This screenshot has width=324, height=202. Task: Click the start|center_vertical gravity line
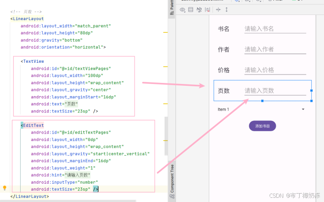90,154
